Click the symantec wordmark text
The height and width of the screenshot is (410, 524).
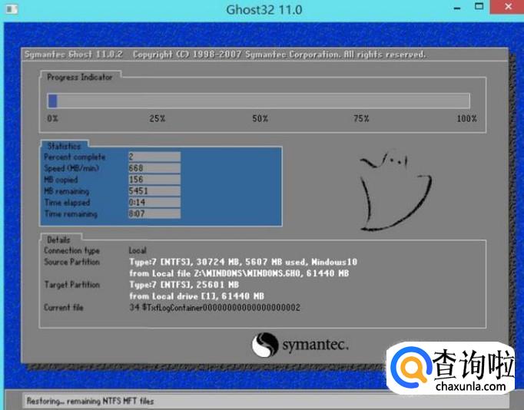[316, 345]
